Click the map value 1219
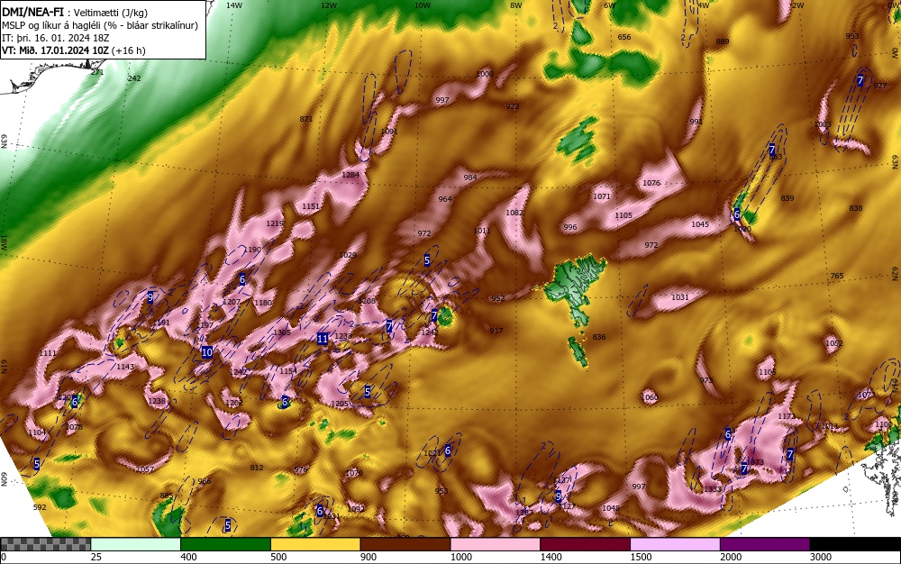Image resolution: width=901 pixels, height=564 pixels. pos(275,223)
